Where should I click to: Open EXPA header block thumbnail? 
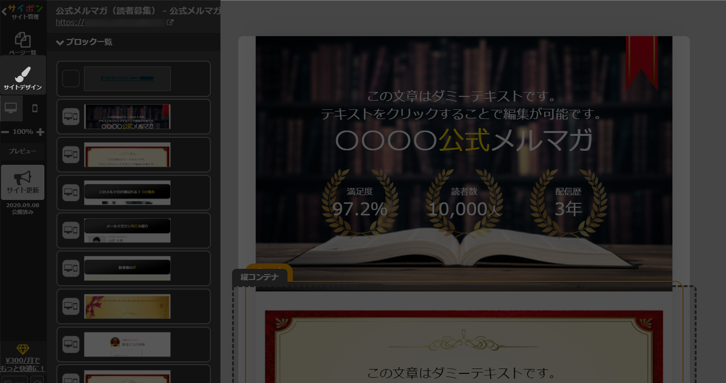127,79
